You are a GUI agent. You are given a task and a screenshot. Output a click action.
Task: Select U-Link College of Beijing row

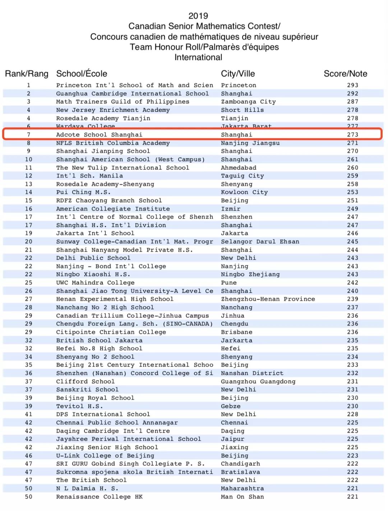(x=193, y=456)
